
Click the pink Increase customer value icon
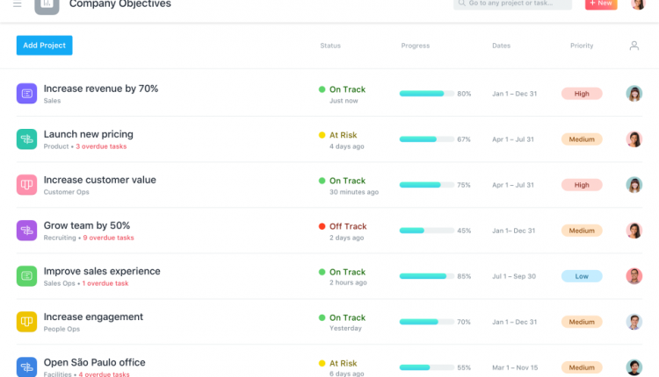tap(26, 184)
